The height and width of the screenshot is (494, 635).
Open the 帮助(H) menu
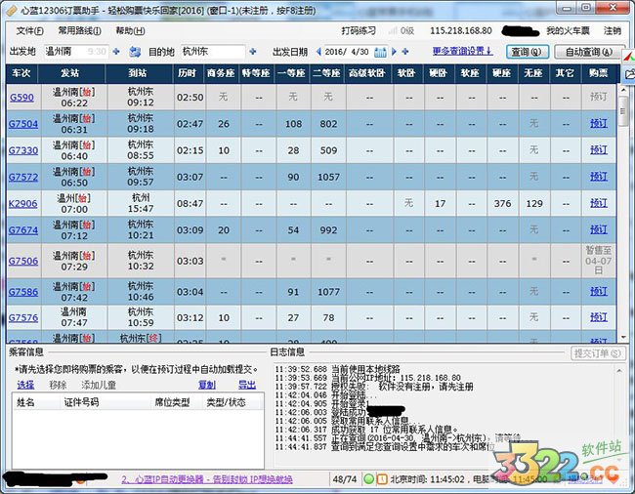pyautogui.click(x=130, y=30)
